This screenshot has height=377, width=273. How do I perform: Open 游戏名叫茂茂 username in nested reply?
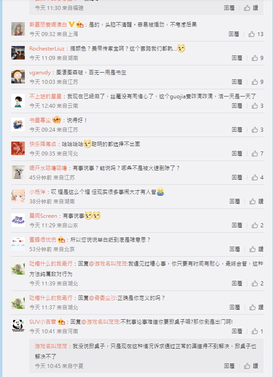[51, 346]
